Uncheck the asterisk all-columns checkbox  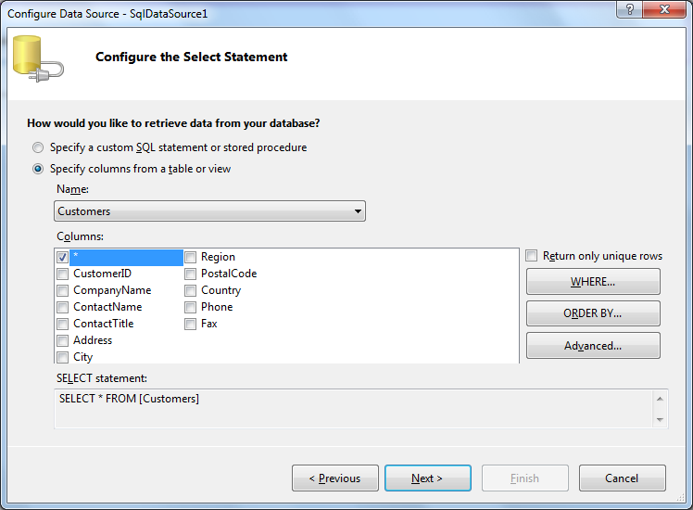pos(63,257)
